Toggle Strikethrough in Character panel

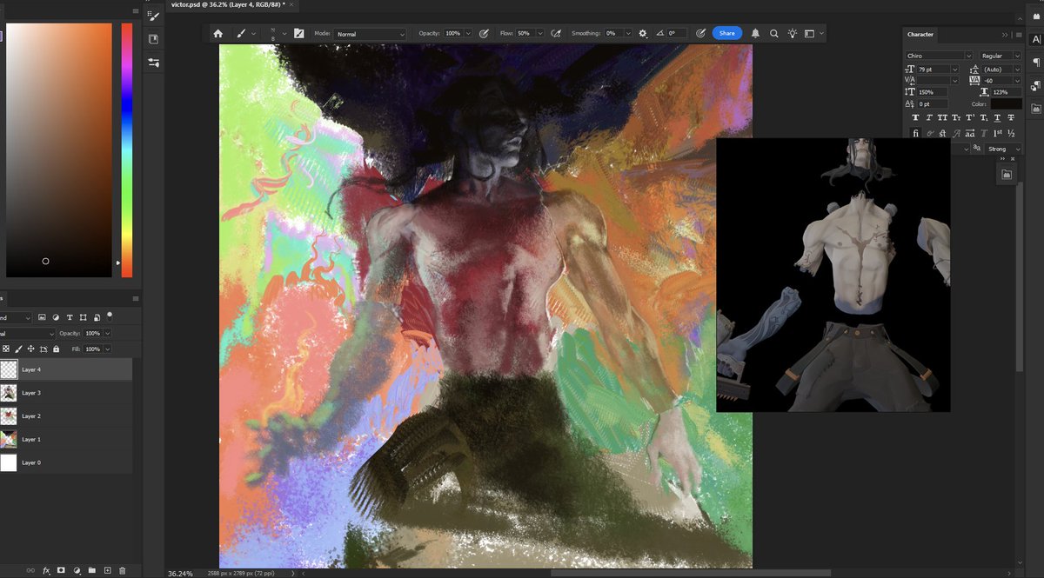point(1011,117)
